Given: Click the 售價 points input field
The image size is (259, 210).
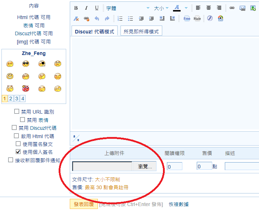Looking at the screenshot, I should click(204, 166).
